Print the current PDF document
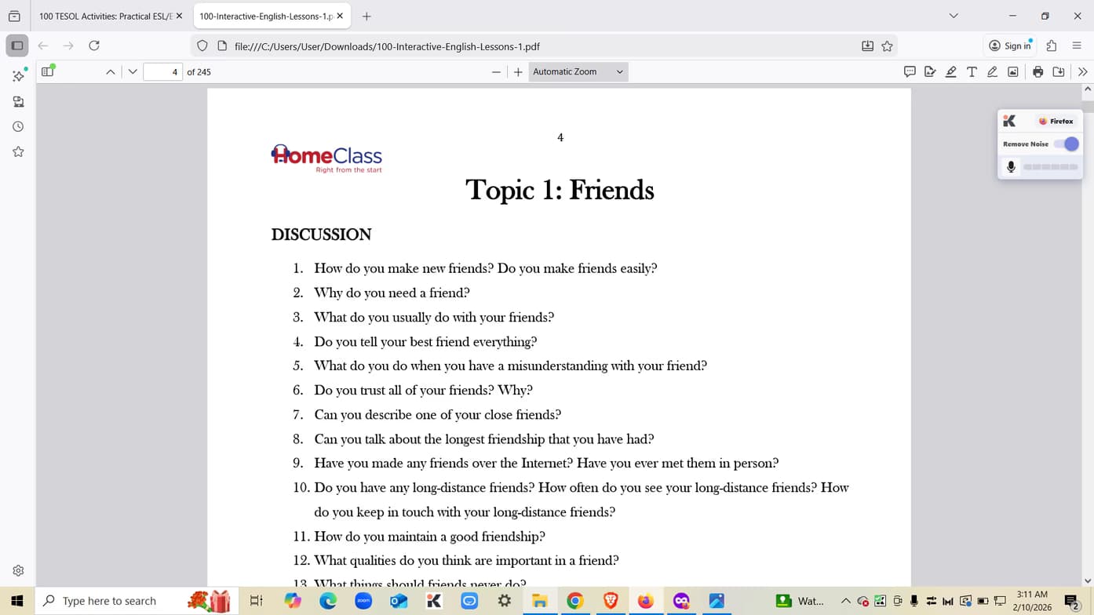1094x615 pixels. (x=1036, y=71)
